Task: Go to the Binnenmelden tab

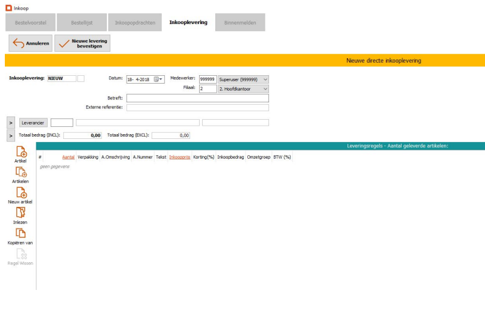Action: pos(240,23)
